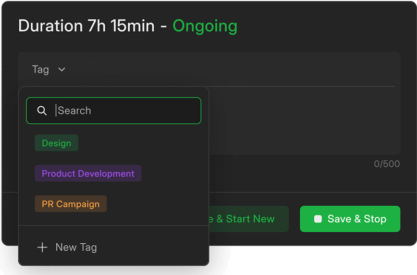Click the green Ongoing status text
The width and height of the screenshot is (417, 275).
coord(205,26)
